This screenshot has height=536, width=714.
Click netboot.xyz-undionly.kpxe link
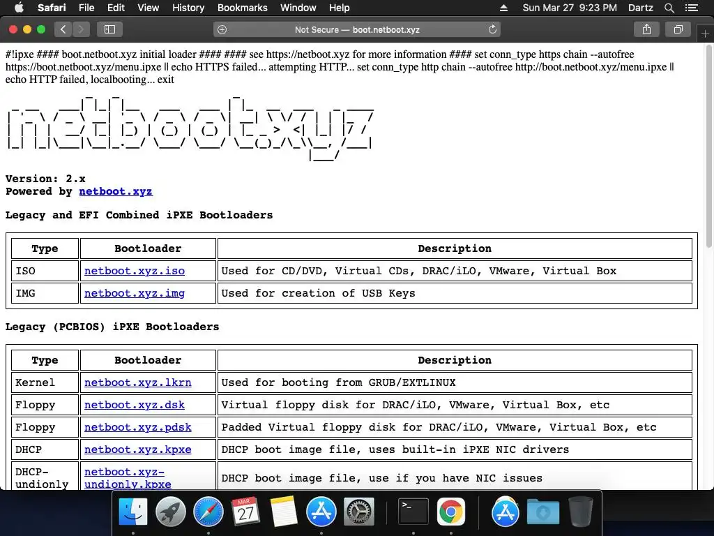click(128, 477)
